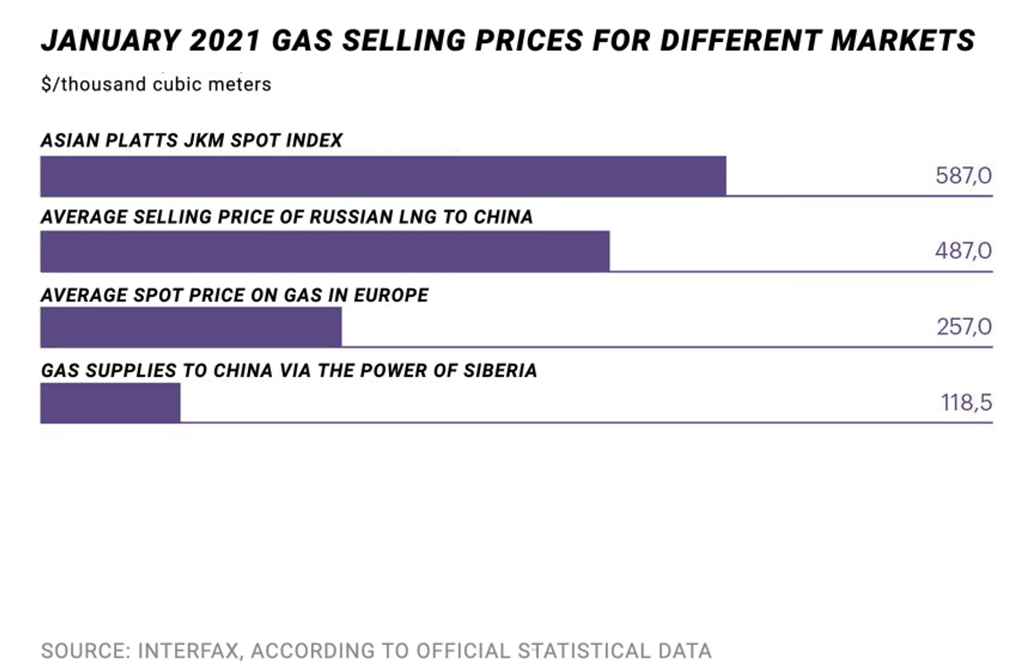The image size is (1036, 672).
Task: Click the purple Asian Platts JKM bar
Action: click(x=383, y=176)
